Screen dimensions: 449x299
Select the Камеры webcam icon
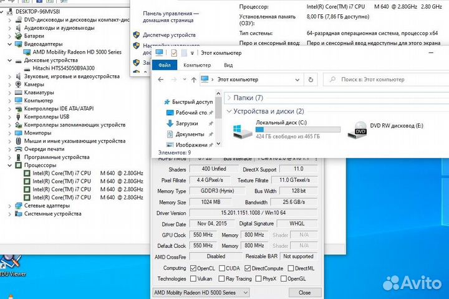click(19, 85)
